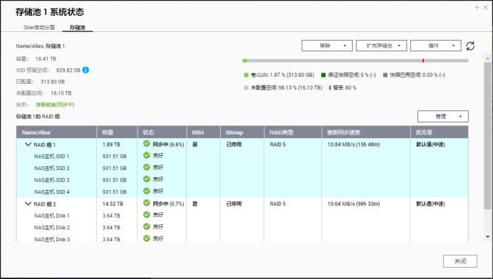
Task: Click the vertical scrollbar thumb
Action: 487,136
